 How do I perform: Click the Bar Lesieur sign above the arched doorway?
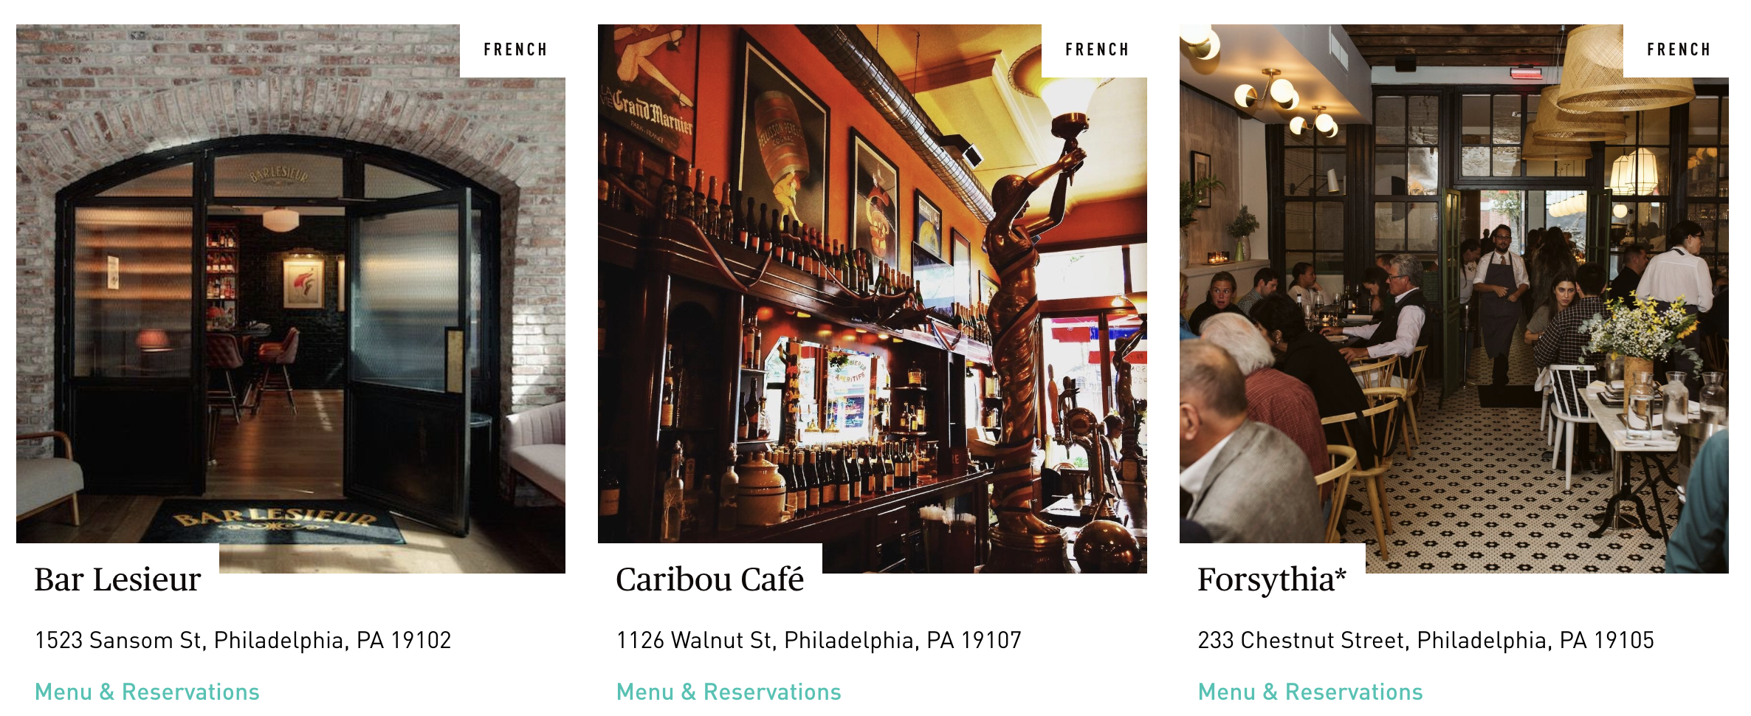278,174
